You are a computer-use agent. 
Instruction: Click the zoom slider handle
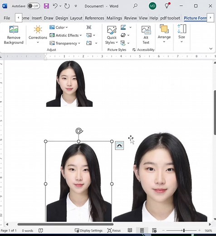click(x=184, y=231)
